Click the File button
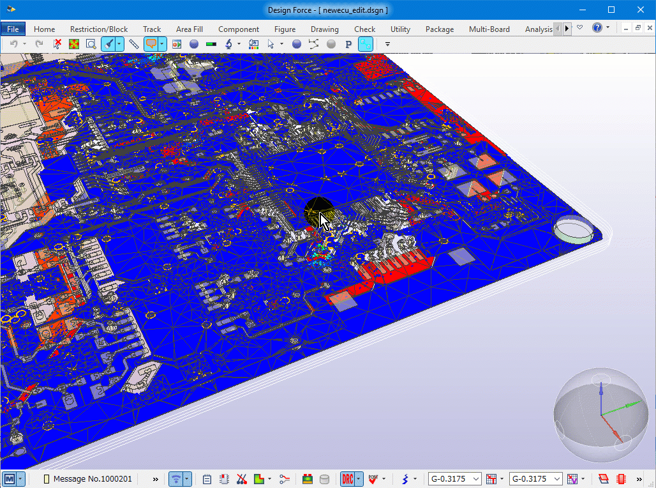 [13, 29]
